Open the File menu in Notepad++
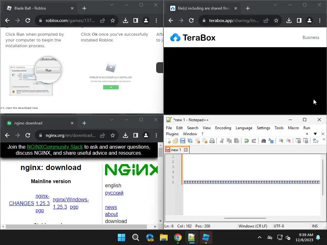The image size is (327, 245). (x=169, y=128)
